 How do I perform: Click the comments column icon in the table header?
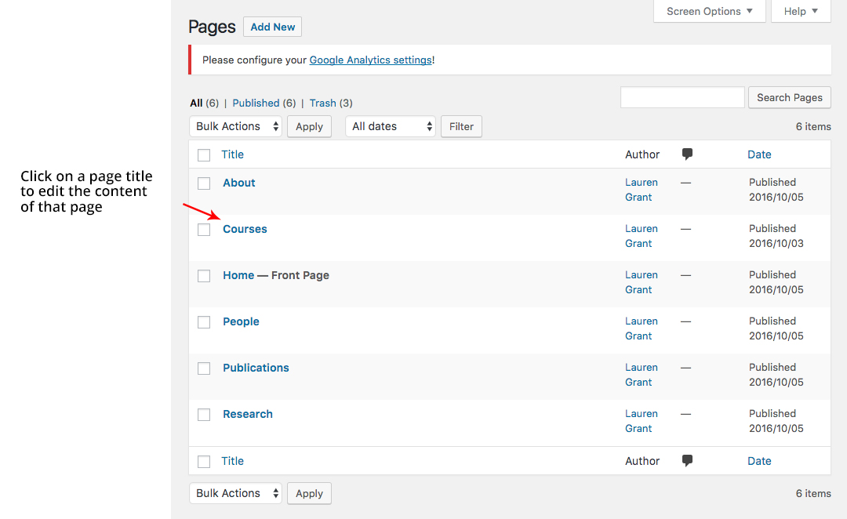coord(688,154)
